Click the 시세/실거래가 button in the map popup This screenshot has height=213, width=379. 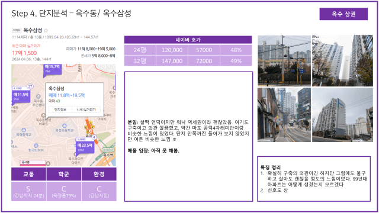coord(86,109)
